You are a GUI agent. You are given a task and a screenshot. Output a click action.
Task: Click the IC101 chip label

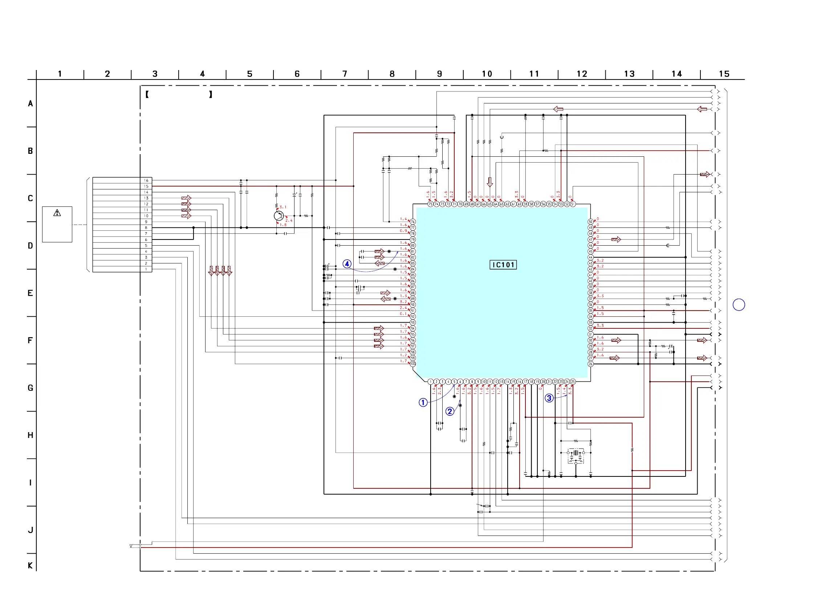point(503,265)
